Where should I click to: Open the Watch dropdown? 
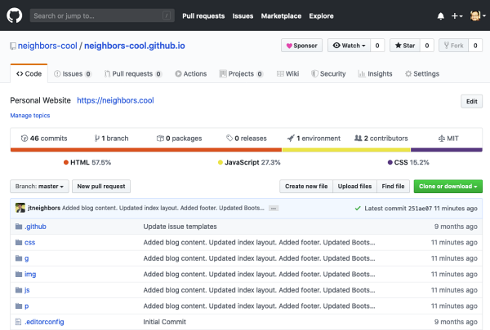[x=349, y=46]
